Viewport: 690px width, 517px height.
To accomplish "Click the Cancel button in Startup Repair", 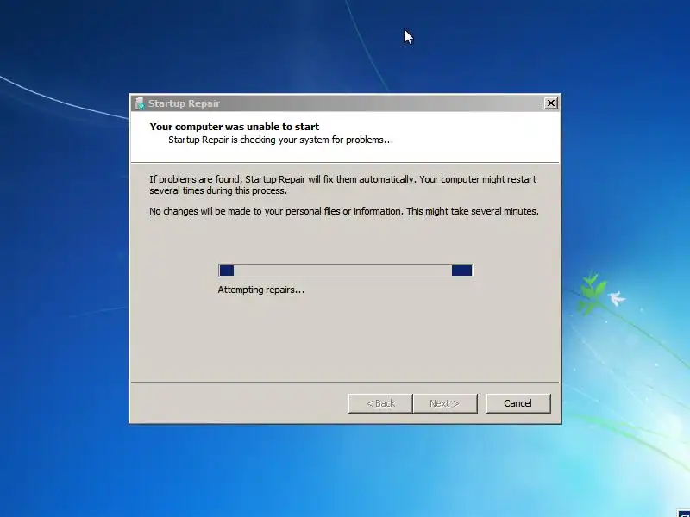I will point(518,403).
